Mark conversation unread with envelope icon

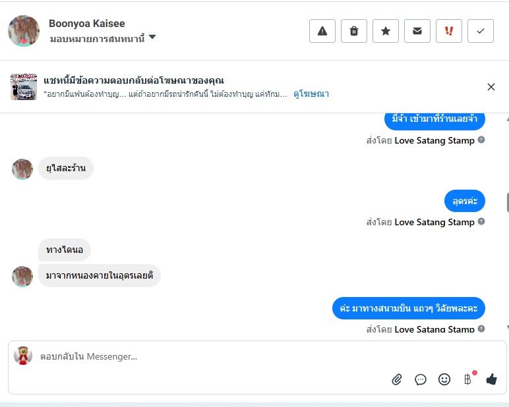click(x=417, y=31)
